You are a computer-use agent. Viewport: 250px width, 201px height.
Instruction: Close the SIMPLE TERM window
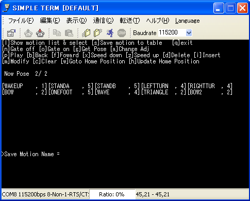(242, 8)
